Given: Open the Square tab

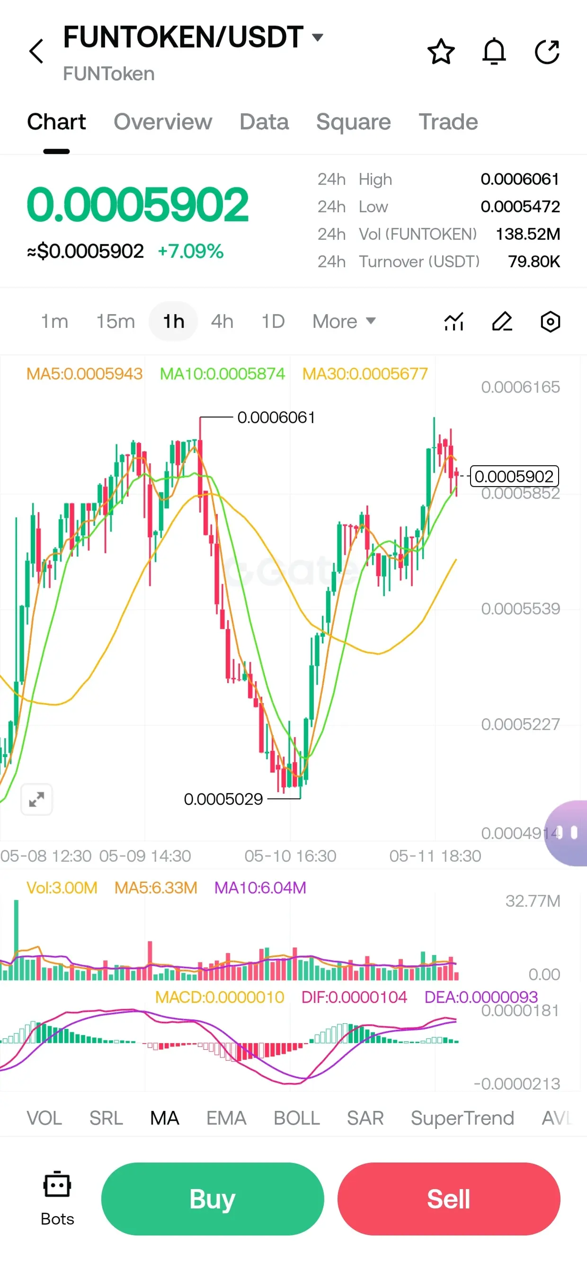Looking at the screenshot, I should (x=354, y=122).
